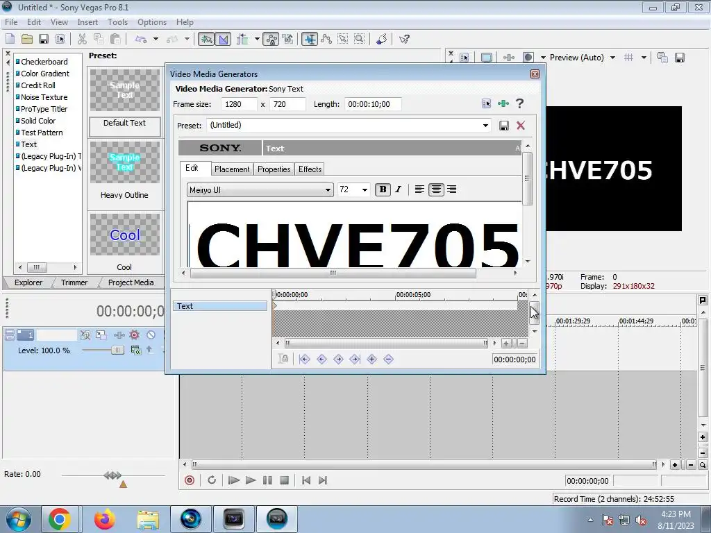Select the Envelope Edit tool
Screen dimensions: 711x533
(326, 39)
